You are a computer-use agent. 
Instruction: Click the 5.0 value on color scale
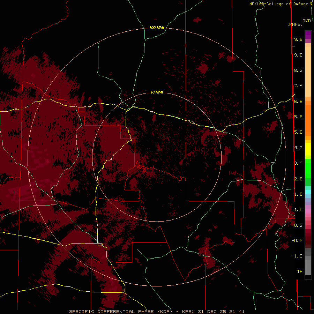coord(298,132)
